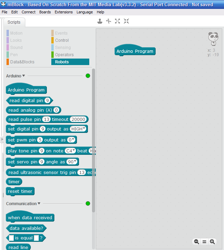224x250 pixels.
Task: Click the mBlock panda title icon
Action: click(x=3, y=4)
